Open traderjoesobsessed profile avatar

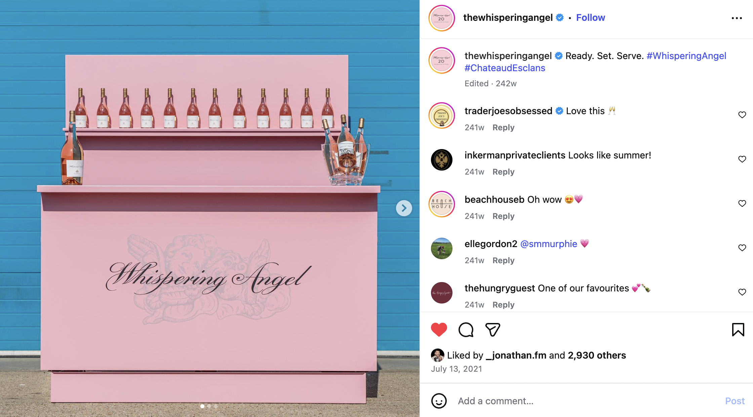coord(442,115)
